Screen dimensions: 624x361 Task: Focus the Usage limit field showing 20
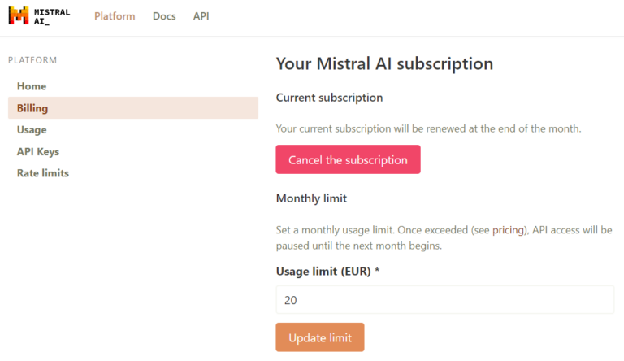coord(445,300)
